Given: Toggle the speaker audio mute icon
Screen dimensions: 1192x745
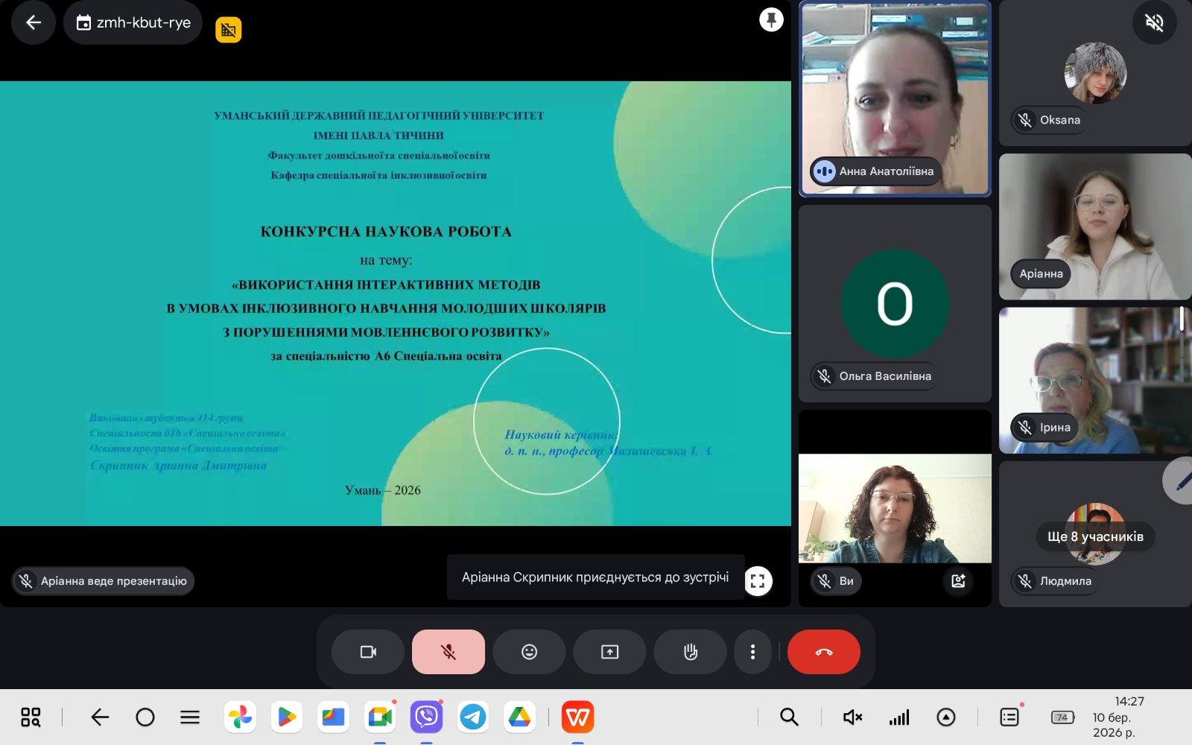Looking at the screenshot, I should (1154, 22).
